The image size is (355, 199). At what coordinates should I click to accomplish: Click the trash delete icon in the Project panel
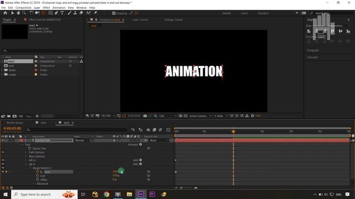click(37, 116)
